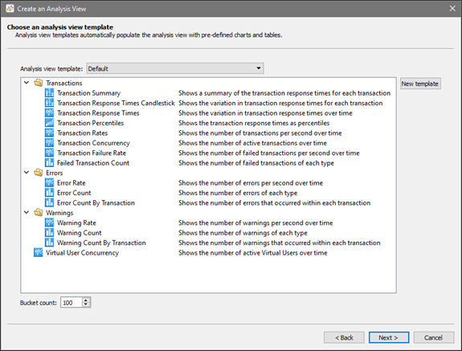This screenshot has height=351, width=462.
Task: Click the Virtual User Concurrency icon
Action: [x=38, y=253]
